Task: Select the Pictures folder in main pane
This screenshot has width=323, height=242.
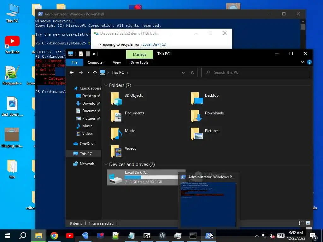Action: tap(204, 134)
